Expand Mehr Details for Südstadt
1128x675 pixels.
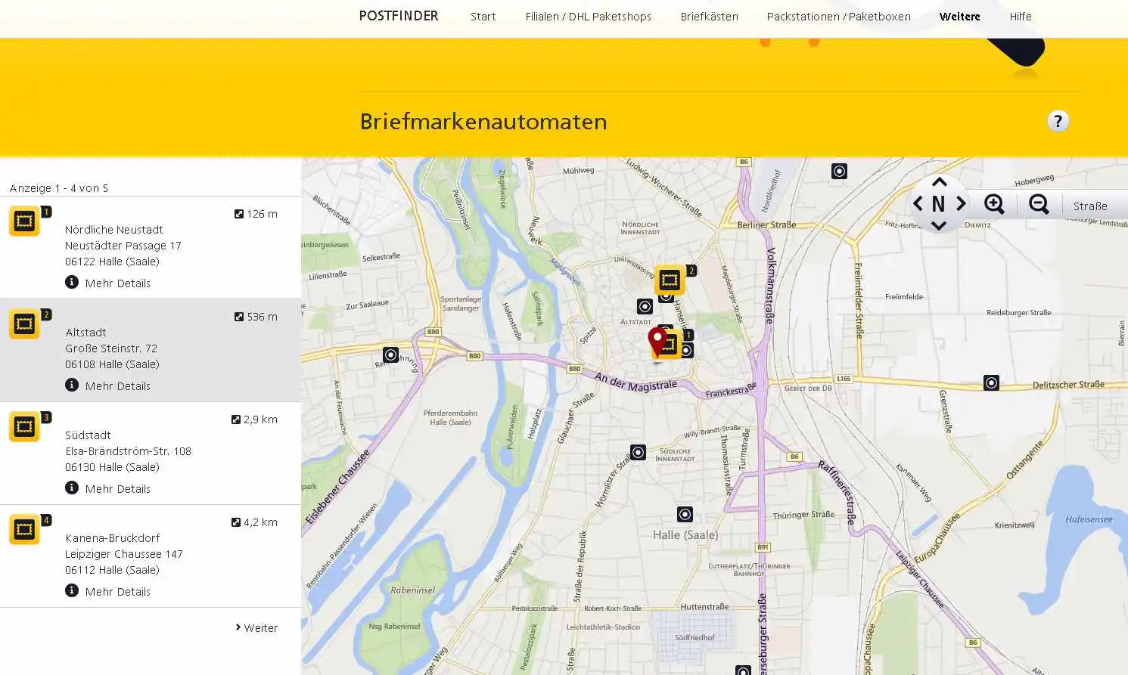point(117,488)
